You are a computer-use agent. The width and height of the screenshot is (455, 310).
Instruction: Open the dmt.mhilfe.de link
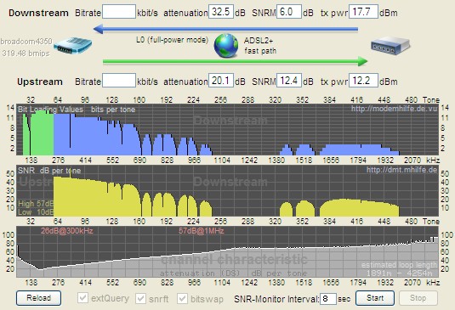[x=401, y=170]
